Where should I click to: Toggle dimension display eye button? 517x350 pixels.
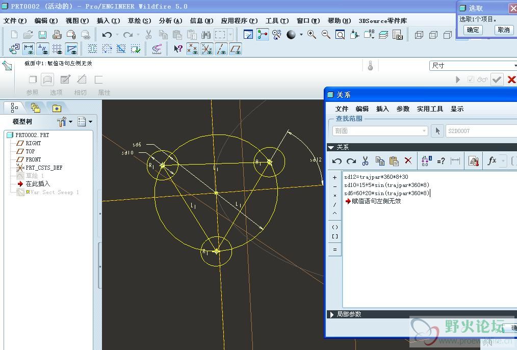29,49
